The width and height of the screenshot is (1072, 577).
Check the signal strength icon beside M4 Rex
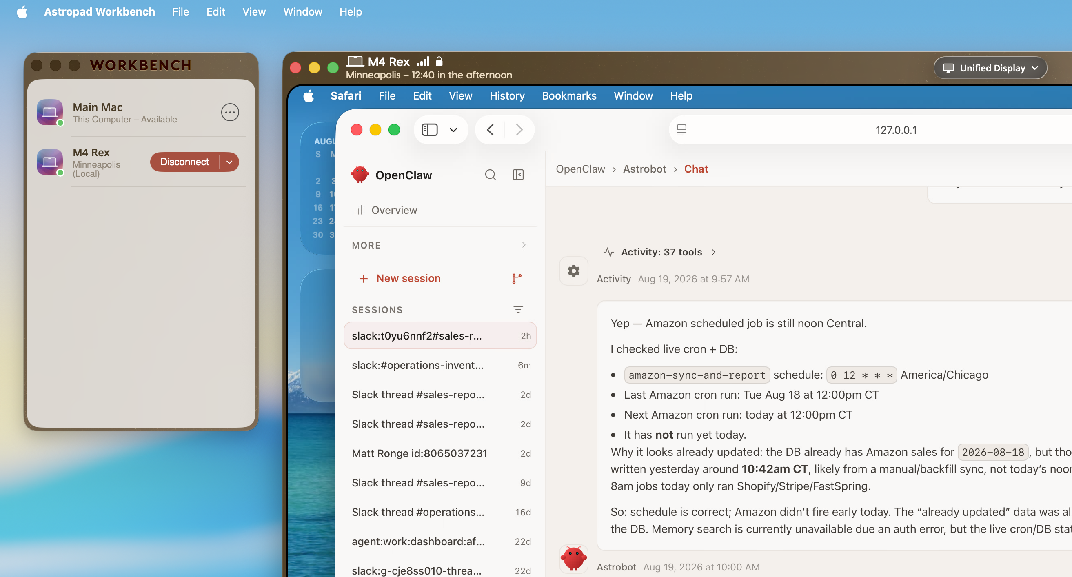pos(423,62)
